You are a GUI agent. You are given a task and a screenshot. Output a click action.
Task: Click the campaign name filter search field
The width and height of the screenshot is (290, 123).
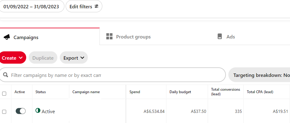(112, 75)
